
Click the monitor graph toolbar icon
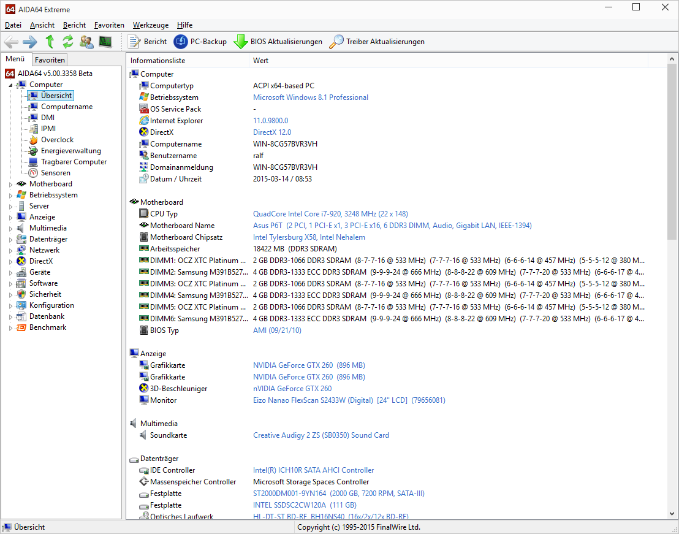105,42
